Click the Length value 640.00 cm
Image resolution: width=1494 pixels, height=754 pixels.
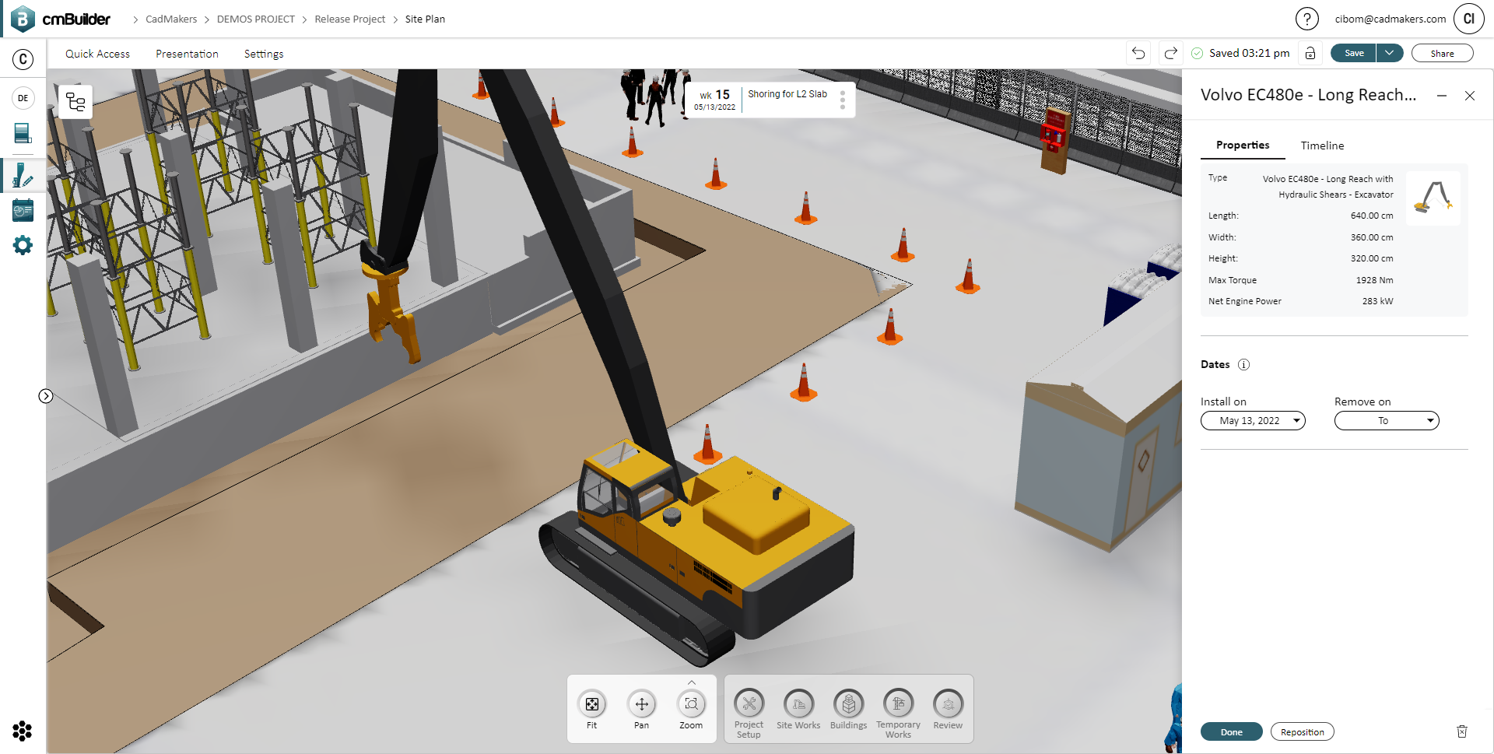[x=1372, y=216]
